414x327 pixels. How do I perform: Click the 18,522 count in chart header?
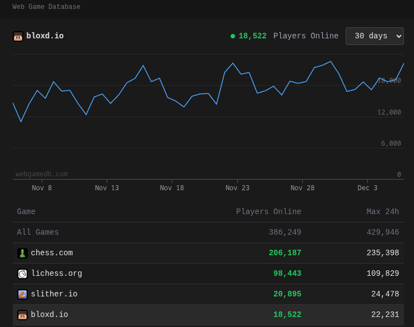[252, 36]
